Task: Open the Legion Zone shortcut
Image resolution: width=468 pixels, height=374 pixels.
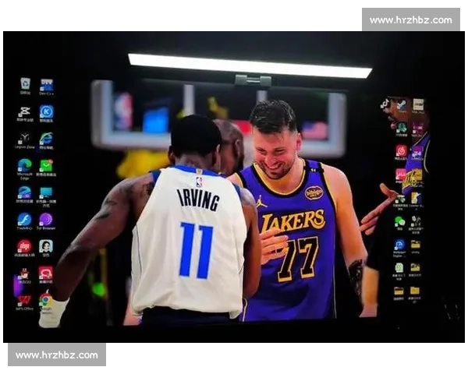Action: click(x=25, y=139)
